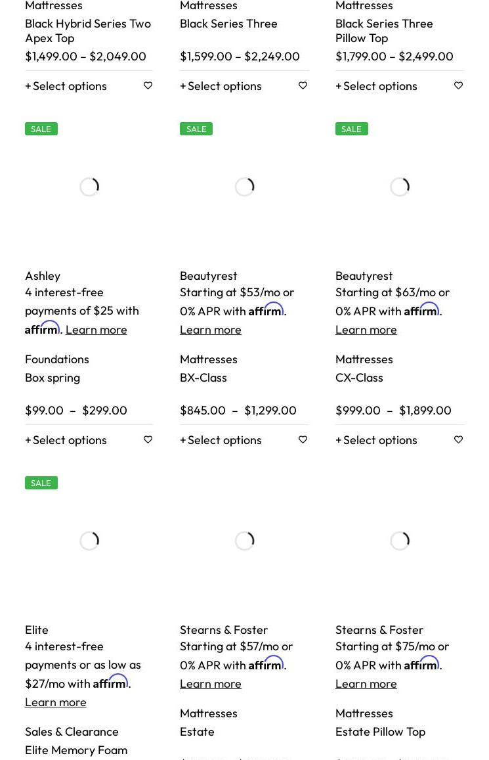Screen dimensions: 489x760
Task: Open the Foundations category link
Action: pos(56,359)
